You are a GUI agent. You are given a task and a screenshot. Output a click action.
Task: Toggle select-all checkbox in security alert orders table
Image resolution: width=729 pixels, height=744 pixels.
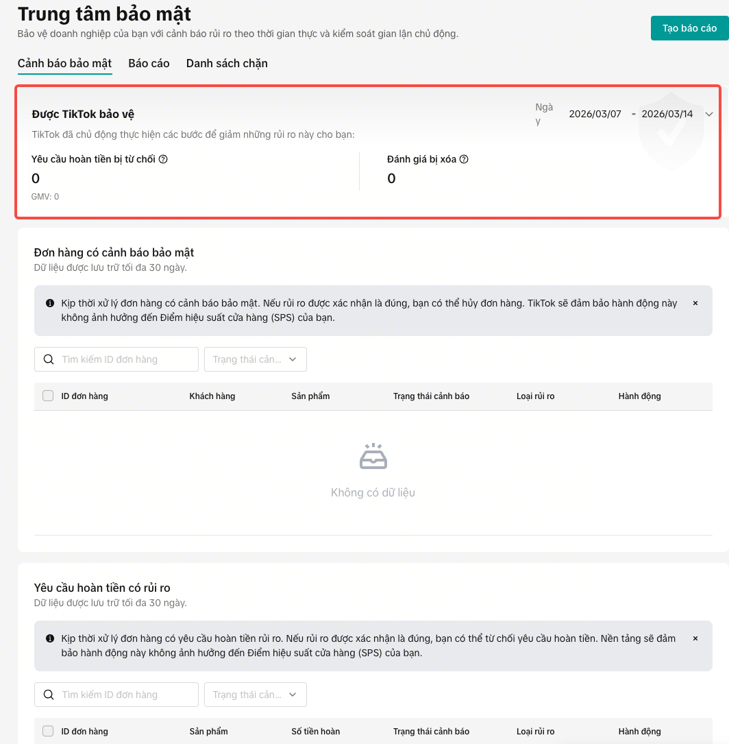click(48, 396)
